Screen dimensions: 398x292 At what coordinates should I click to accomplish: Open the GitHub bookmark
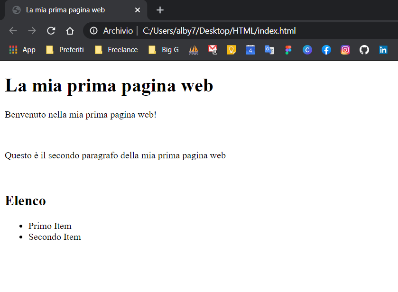pyautogui.click(x=364, y=50)
